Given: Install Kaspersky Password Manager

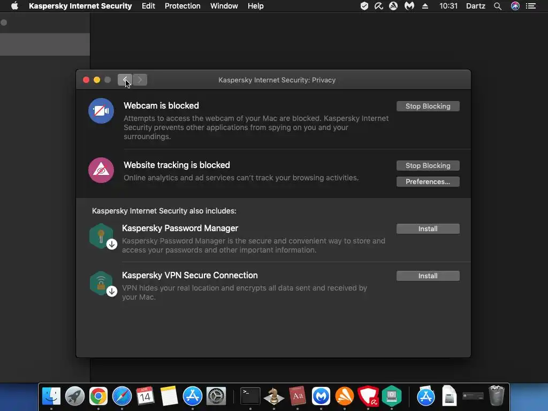Looking at the screenshot, I should [428, 229].
